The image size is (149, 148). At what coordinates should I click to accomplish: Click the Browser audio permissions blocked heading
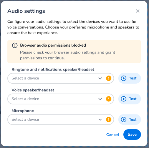(x=53, y=45)
